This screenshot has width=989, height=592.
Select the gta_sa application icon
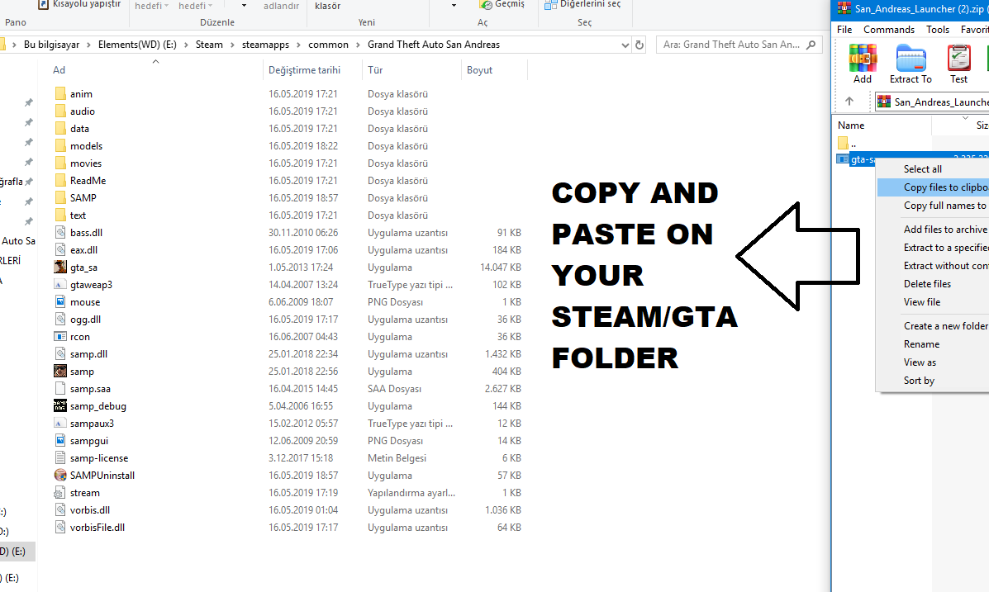click(x=60, y=268)
